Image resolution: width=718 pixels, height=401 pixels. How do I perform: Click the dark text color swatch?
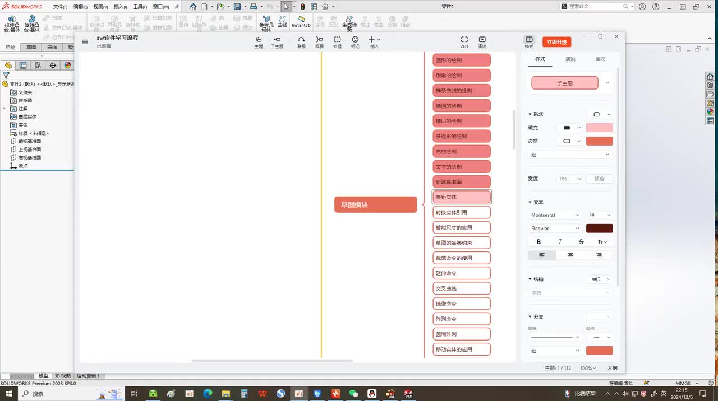tap(600, 229)
